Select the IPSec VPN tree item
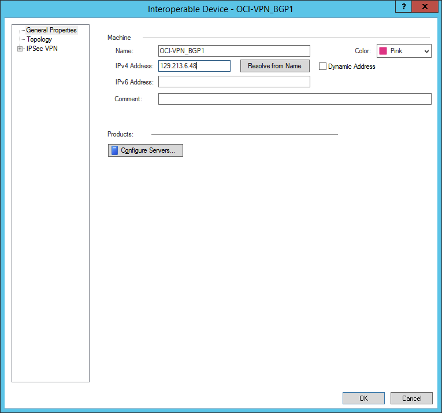442x413 pixels. pyautogui.click(x=42, y=49)
